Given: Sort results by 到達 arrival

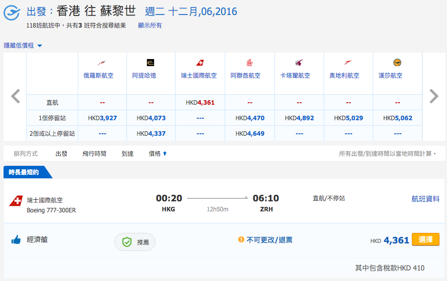Looking at the screenshot, I should (127, 154).
